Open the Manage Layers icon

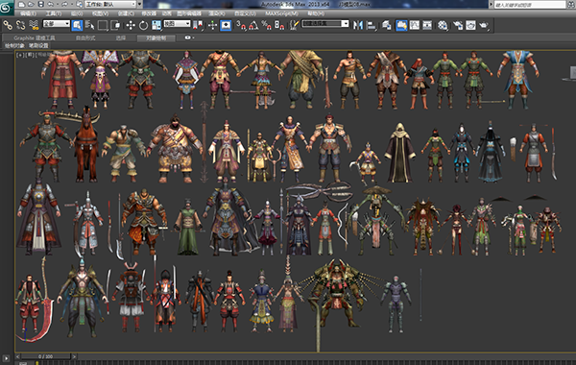coord(387,25)
